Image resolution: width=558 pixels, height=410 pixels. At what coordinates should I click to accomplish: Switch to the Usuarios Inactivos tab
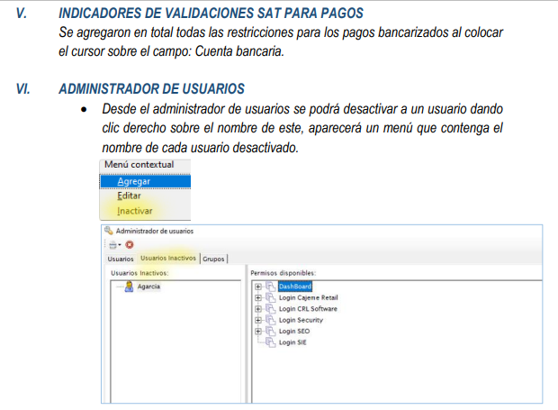coord(168,259)
